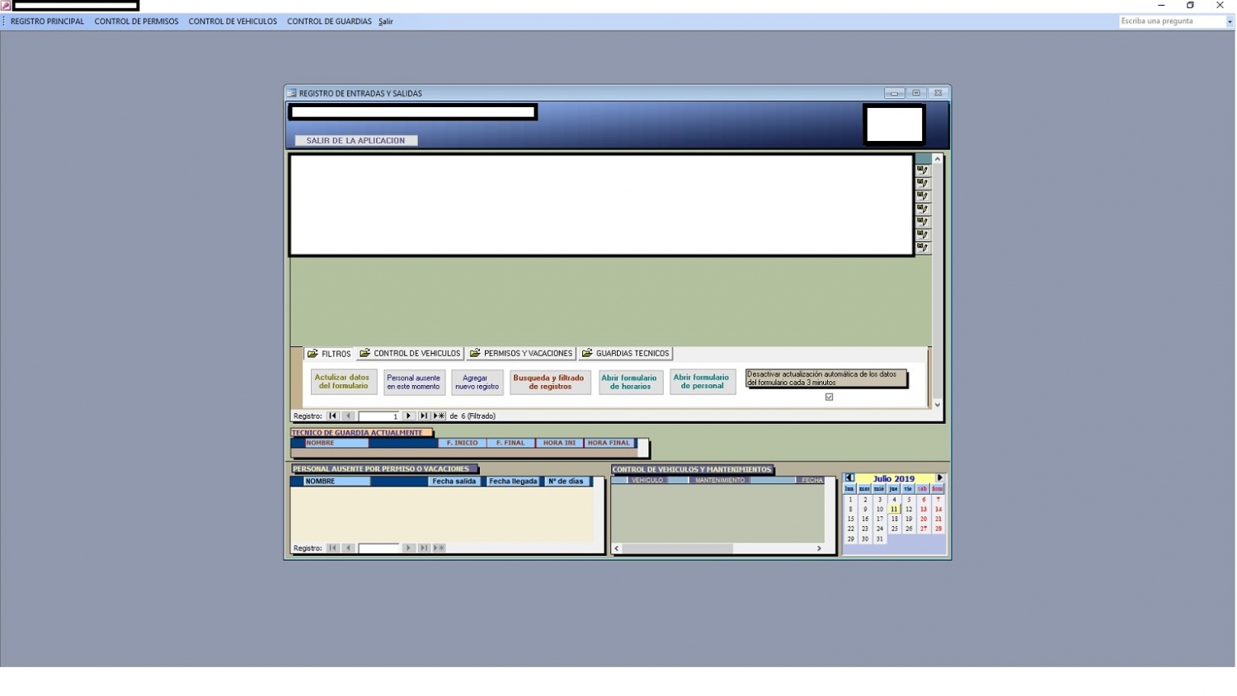This screenshot has height=696, width=1237.
Task: Advance to the next record arrow in Registro bar
Action: (408, 416)
